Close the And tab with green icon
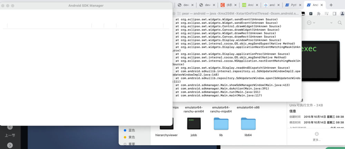 click(x=257, y=5)
